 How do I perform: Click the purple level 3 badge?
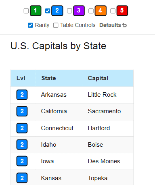[x=79, y=10]
